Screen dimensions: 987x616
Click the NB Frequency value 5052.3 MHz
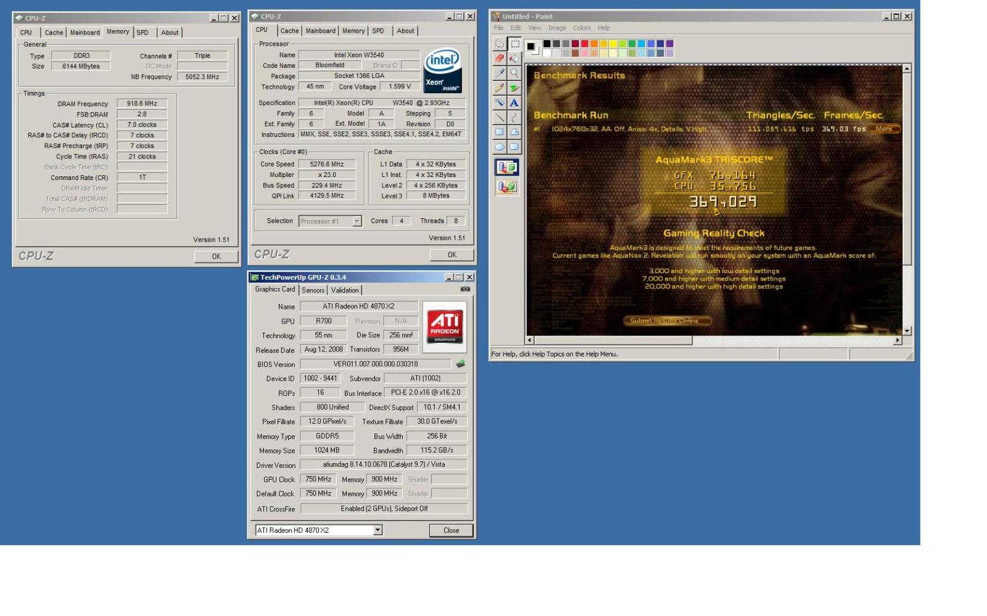[x=202, y=77]
